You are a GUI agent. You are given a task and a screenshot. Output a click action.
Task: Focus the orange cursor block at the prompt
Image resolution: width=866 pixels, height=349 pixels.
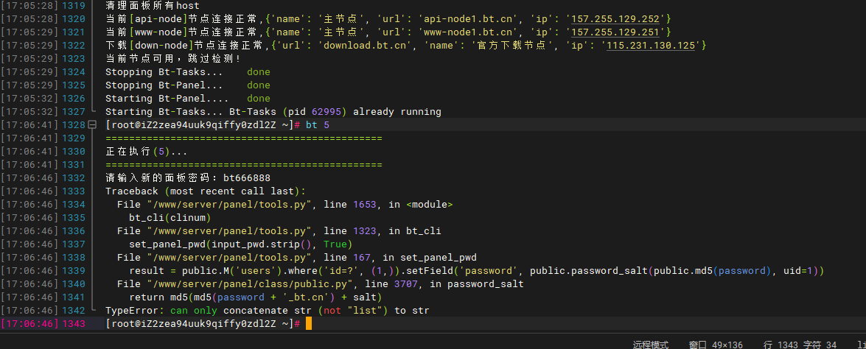coord(308,324)
